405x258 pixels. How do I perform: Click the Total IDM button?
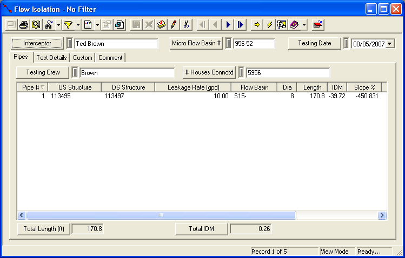(202, 229)
